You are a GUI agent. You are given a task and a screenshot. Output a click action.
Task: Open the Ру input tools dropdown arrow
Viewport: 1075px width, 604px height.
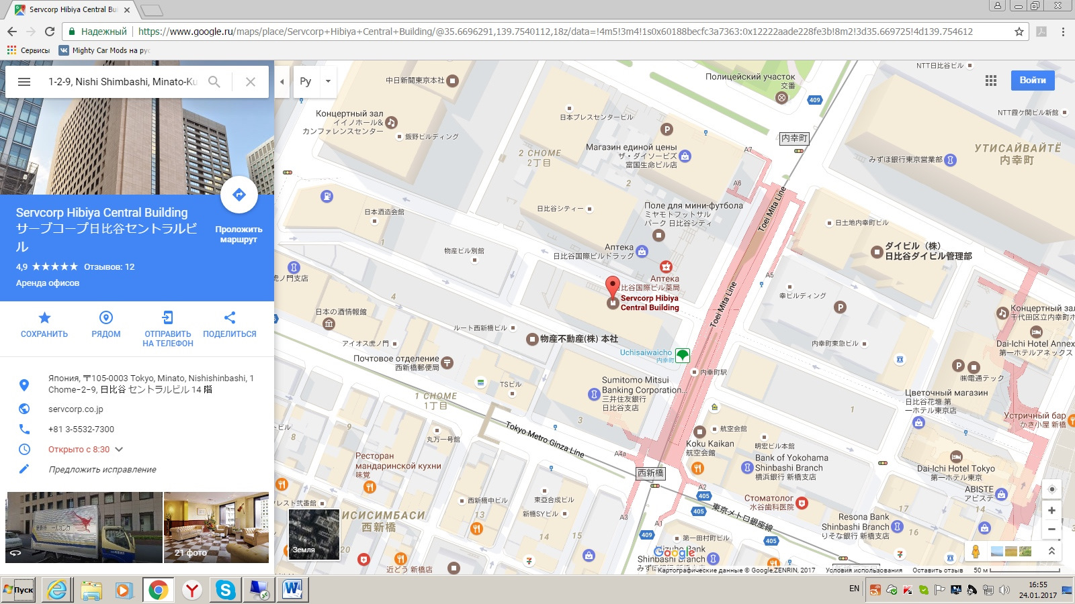(328, 82)
